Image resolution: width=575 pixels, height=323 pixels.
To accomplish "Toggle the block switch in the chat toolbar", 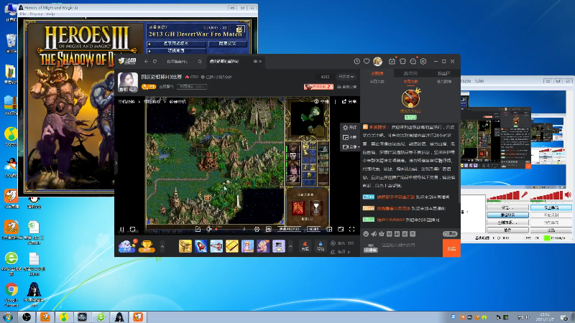I will point(450,234).
